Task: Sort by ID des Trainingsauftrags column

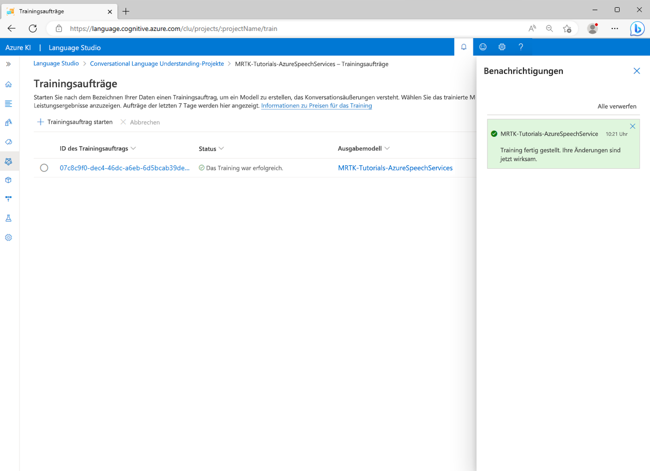Action: (x=98, y=148)
